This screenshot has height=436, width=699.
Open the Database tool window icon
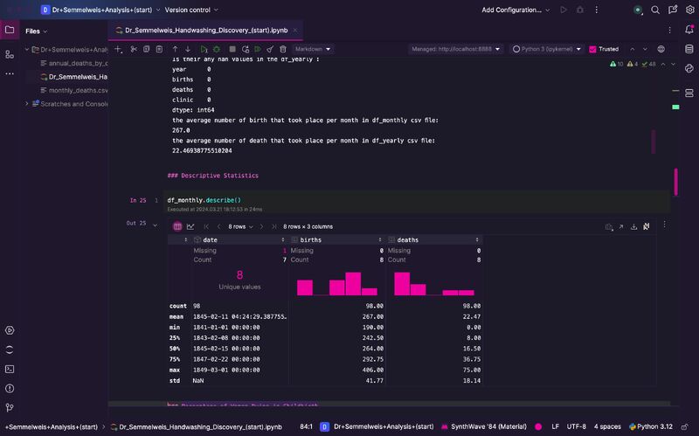689,49
